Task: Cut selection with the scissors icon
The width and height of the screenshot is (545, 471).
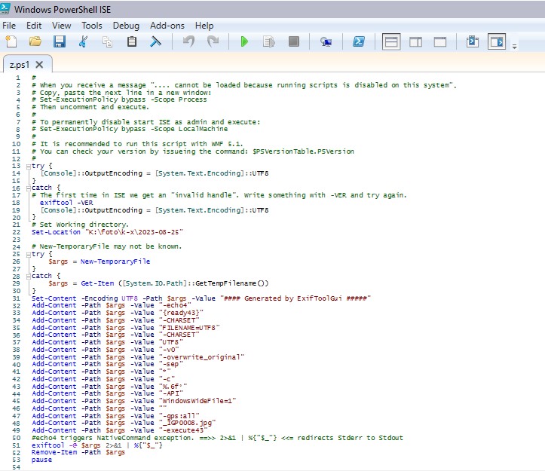Action: pyautogui.click(x=83, y=41)
